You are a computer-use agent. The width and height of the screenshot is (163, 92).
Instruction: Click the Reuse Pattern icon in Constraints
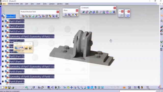[x=114, y=12]
